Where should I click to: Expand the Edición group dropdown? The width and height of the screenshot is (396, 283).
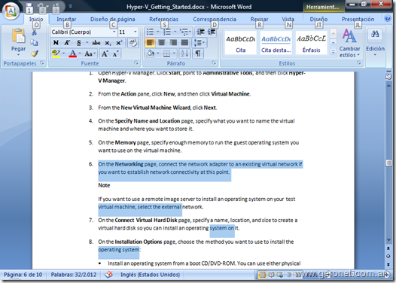(375, 44)
